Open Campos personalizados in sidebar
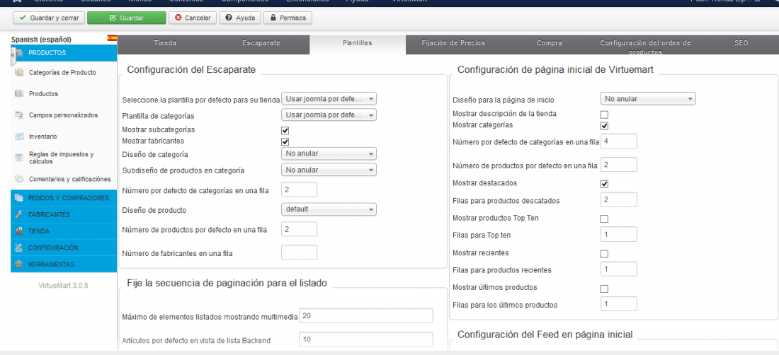779x355 pixels. [x=63, y=115]
